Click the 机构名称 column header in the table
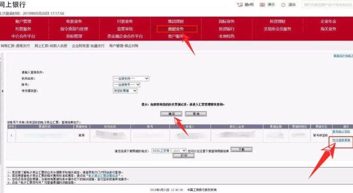 point(110,127)
